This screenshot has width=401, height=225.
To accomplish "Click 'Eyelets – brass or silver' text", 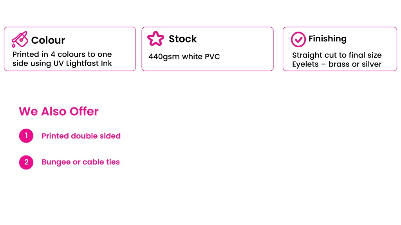I will [337, 64].
